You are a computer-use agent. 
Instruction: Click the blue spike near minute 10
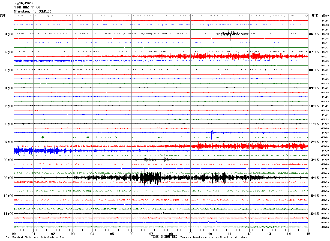tap(212, 133)
